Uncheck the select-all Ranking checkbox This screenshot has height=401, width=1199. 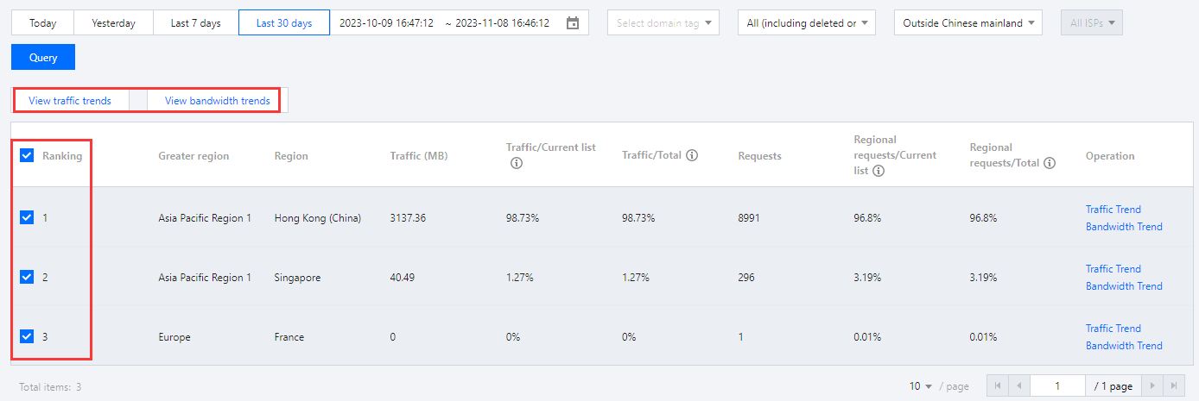pos(27,155)
